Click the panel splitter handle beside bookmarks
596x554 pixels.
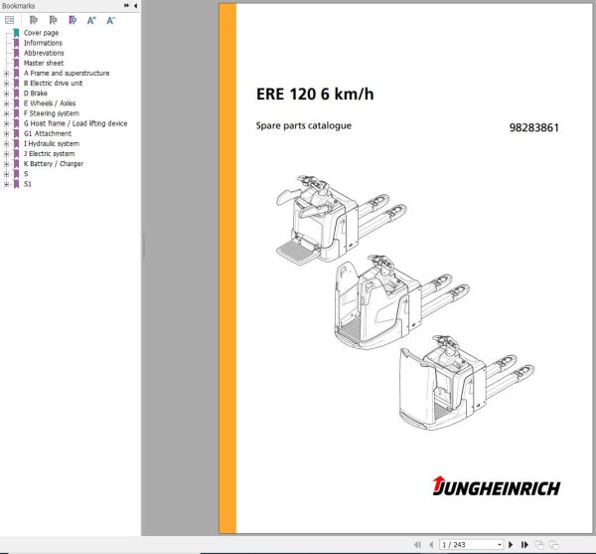coord(144,247)
